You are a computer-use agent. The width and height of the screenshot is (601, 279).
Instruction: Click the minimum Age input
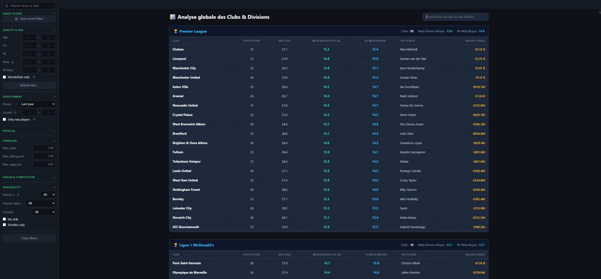pyautogui.click(x=30, y=37)
